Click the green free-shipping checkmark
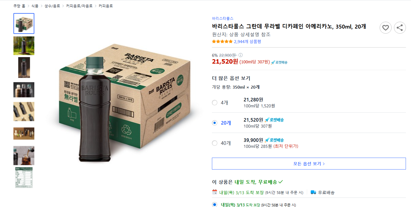 [x=281, y=182]
